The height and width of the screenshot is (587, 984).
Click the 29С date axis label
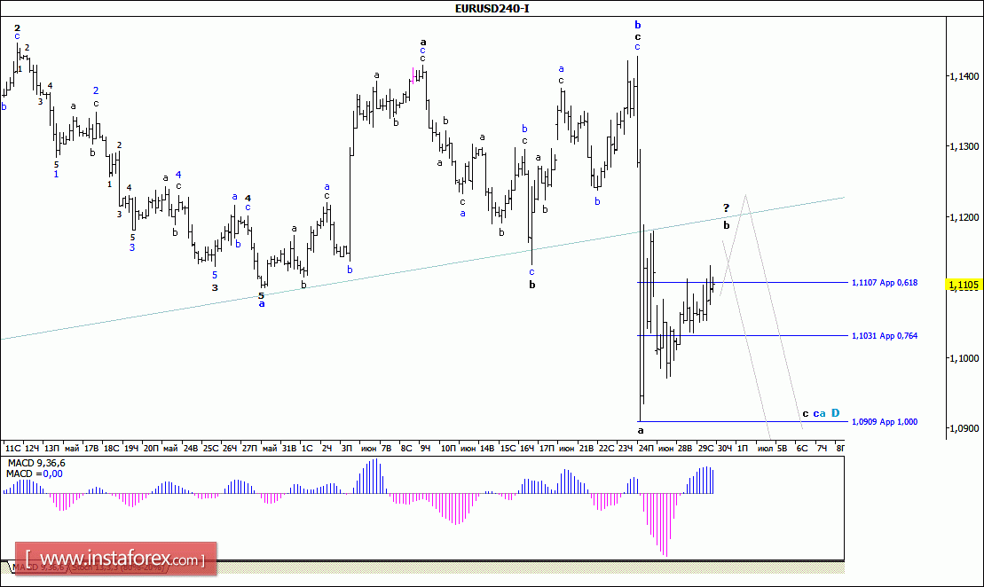[706, 449]
